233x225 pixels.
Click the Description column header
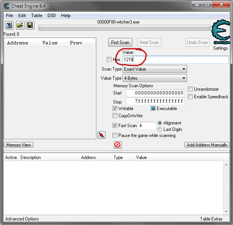coord(49,157)
